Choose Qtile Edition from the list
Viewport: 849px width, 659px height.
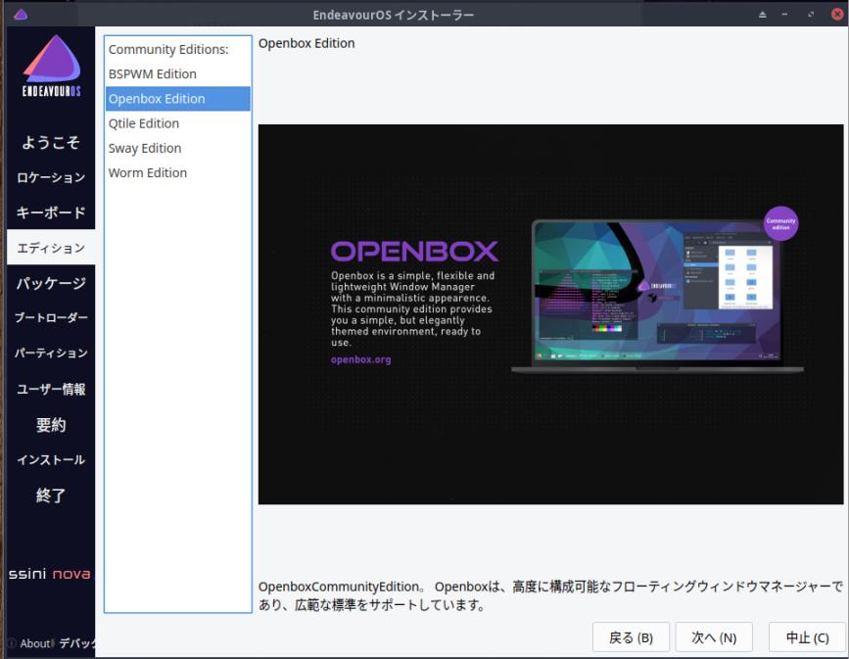pos(177,123)
